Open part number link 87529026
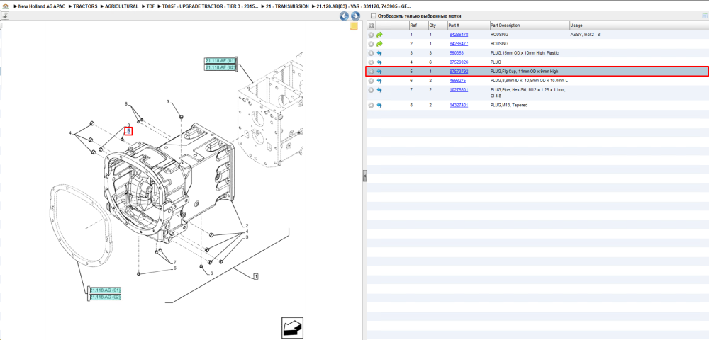The height and width of the screenshot is (340, 709). (x=459, y=62)
